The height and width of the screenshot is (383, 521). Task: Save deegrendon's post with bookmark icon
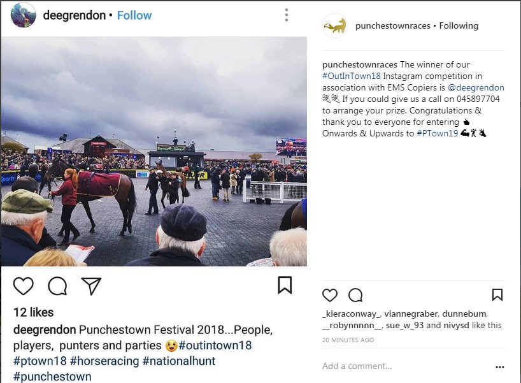(x=285, y=285)
